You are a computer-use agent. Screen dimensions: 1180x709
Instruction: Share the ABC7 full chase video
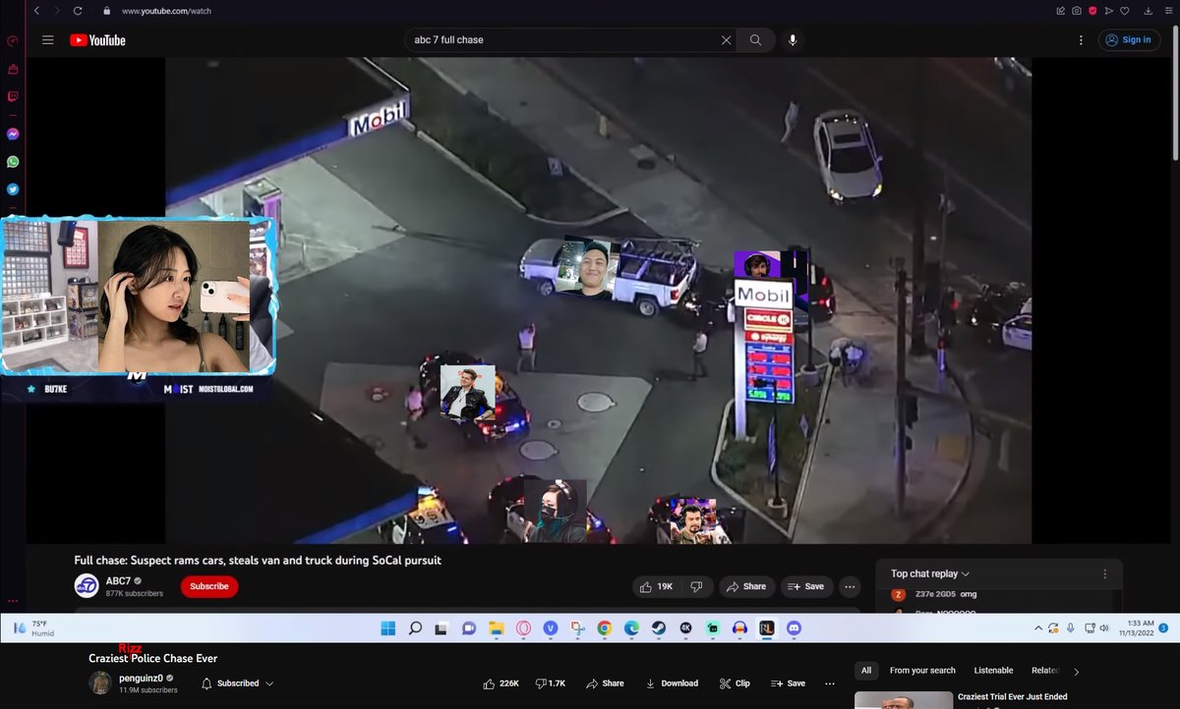746,586
